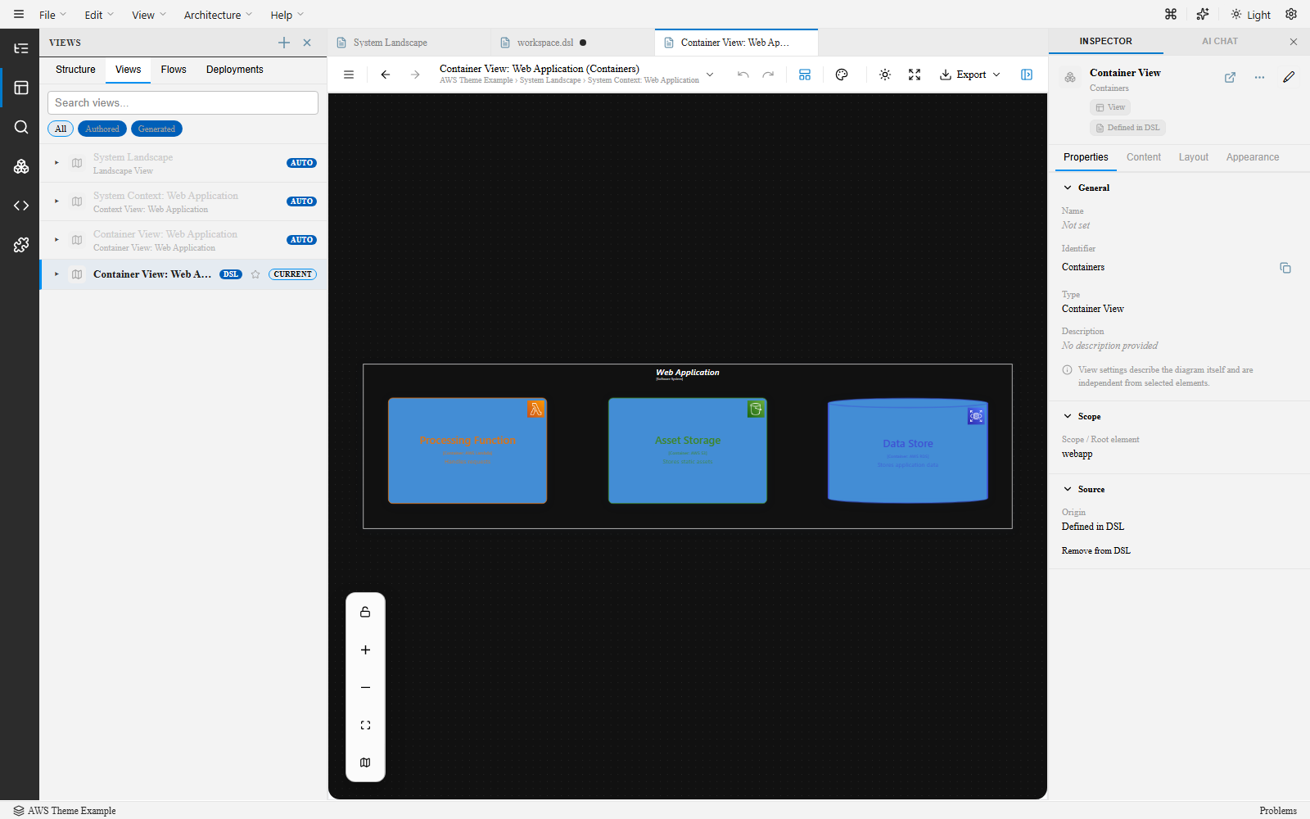Open the Export dropdown
Viewport: 1310px width, 819px height.
[x=970, y=75]
